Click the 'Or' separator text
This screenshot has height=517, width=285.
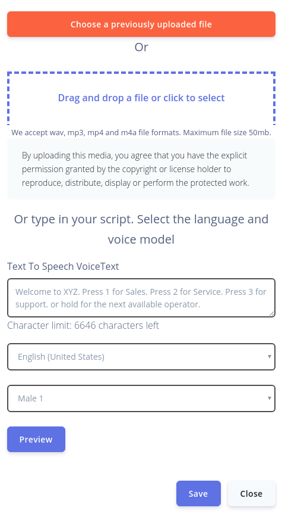(141, 47)
